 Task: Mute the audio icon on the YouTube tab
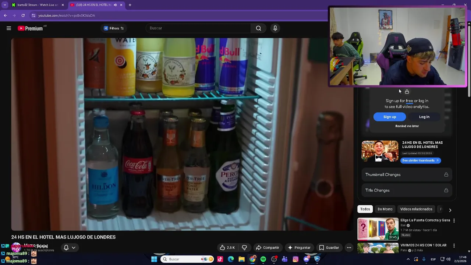(115, 5)
